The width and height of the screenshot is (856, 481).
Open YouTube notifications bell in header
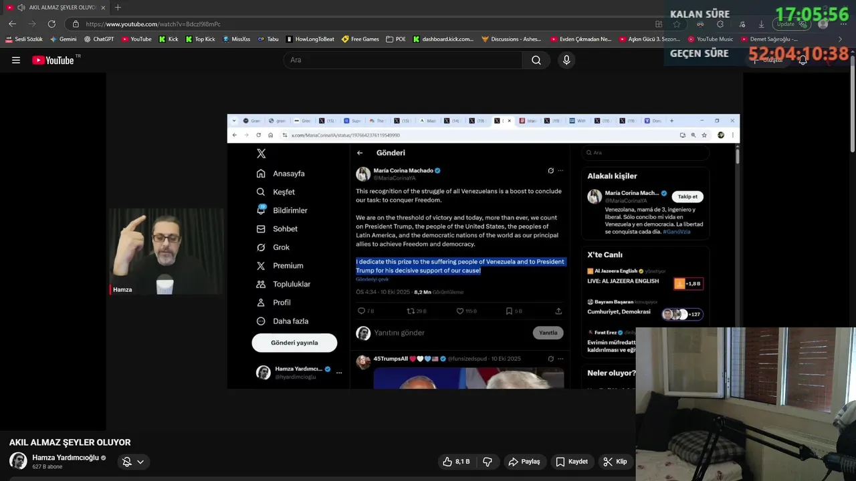pos(802,60)
